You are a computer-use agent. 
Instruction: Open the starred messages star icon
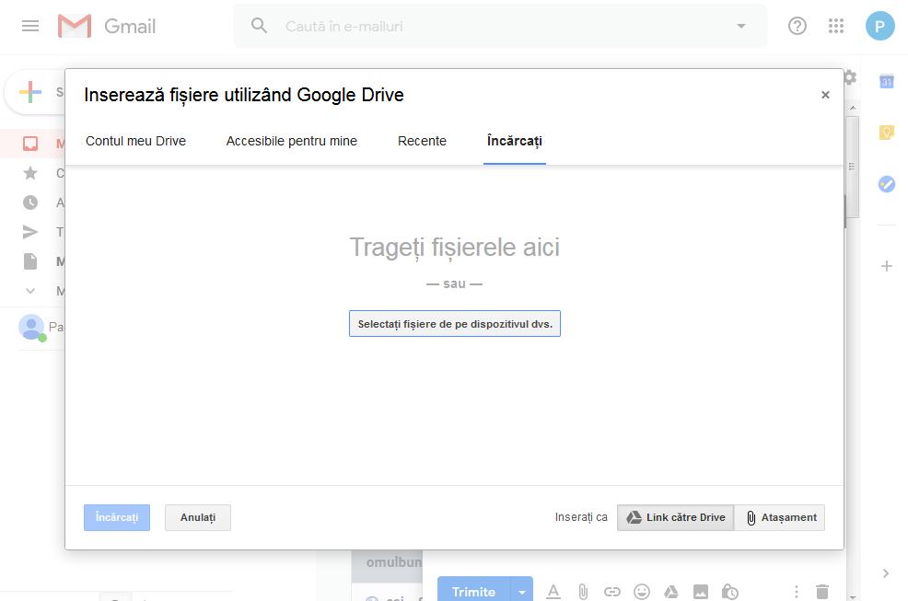pos(30,173)
